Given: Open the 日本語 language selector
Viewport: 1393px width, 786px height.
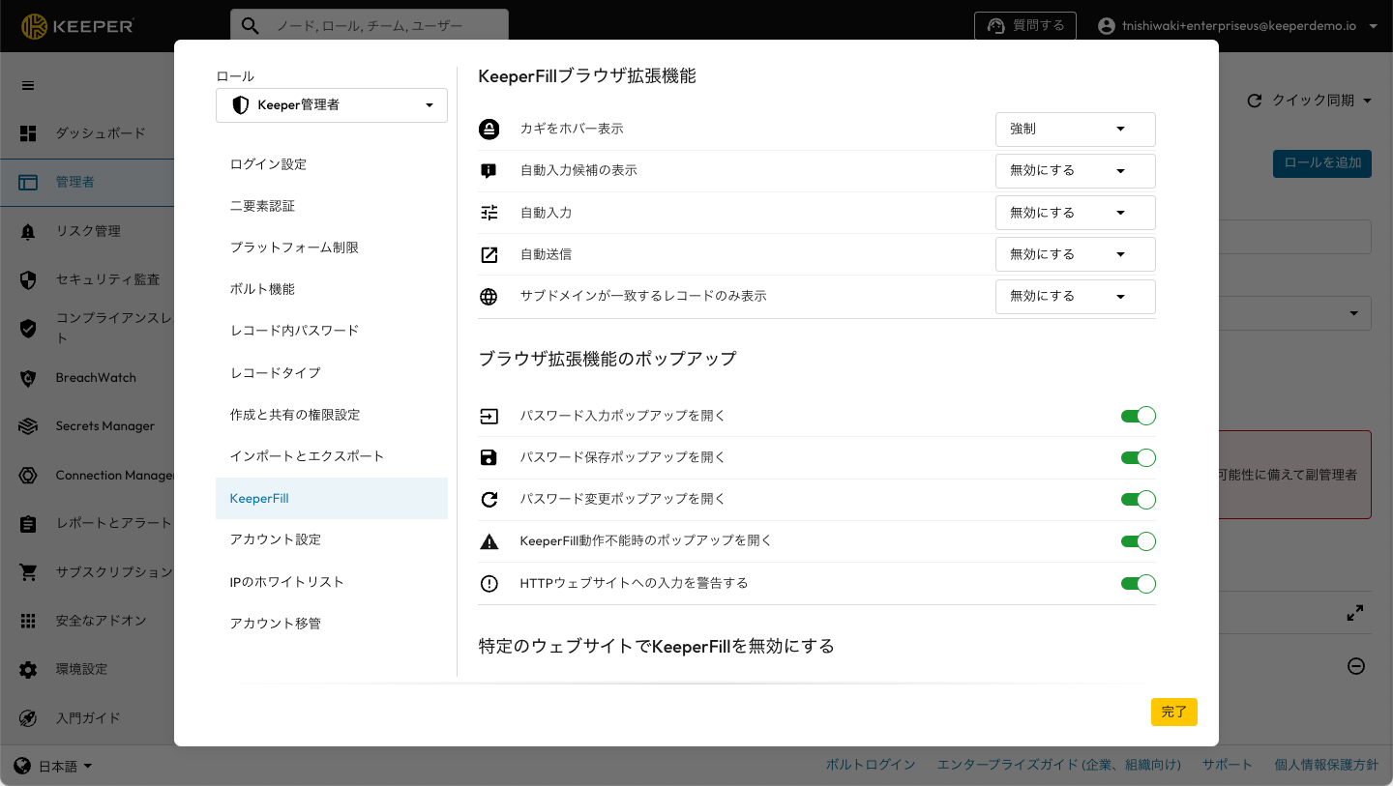Looking at the screenshot, I should (55, 767).
